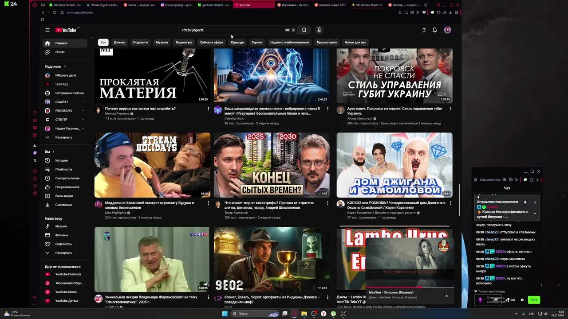Click the magnifier search button
Screen dimensions: 568x319
304,30
